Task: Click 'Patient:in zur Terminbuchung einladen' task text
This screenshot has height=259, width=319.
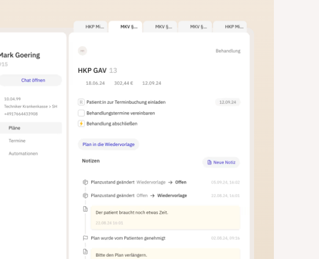Action: (126, 102)
